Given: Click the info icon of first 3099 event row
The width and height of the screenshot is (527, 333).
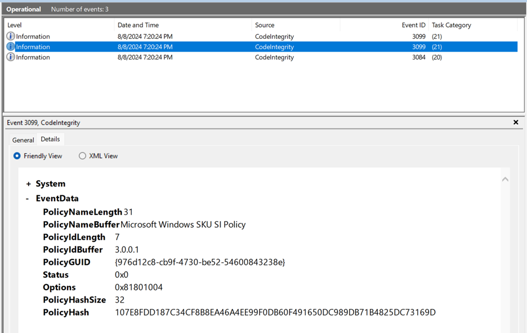Looking at the screenshot, I should point(11,36).
